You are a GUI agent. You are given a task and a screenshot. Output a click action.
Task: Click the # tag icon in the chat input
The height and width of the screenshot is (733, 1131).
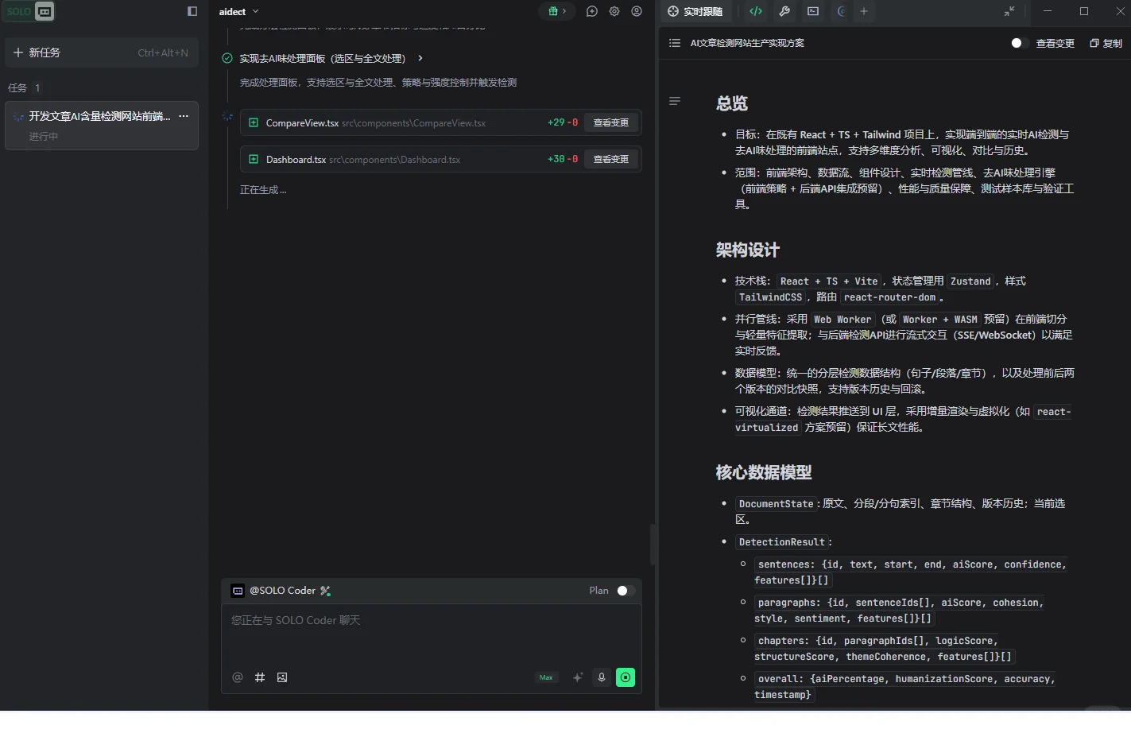pos(259,677)
